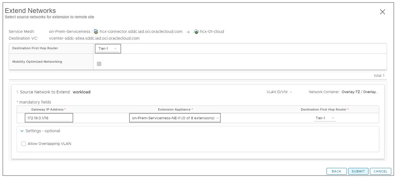Viewport: 396px width, 178px height.
Task: Open the workload row's Tier-1 router dropdown
Action: (x=325, y=118)
